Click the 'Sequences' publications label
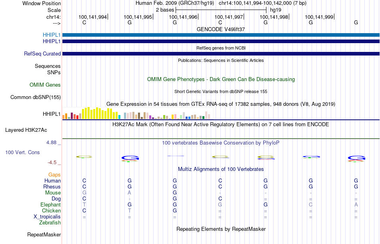Image resolution: width=380 pixels, height=244 pixels. [48, 66]
